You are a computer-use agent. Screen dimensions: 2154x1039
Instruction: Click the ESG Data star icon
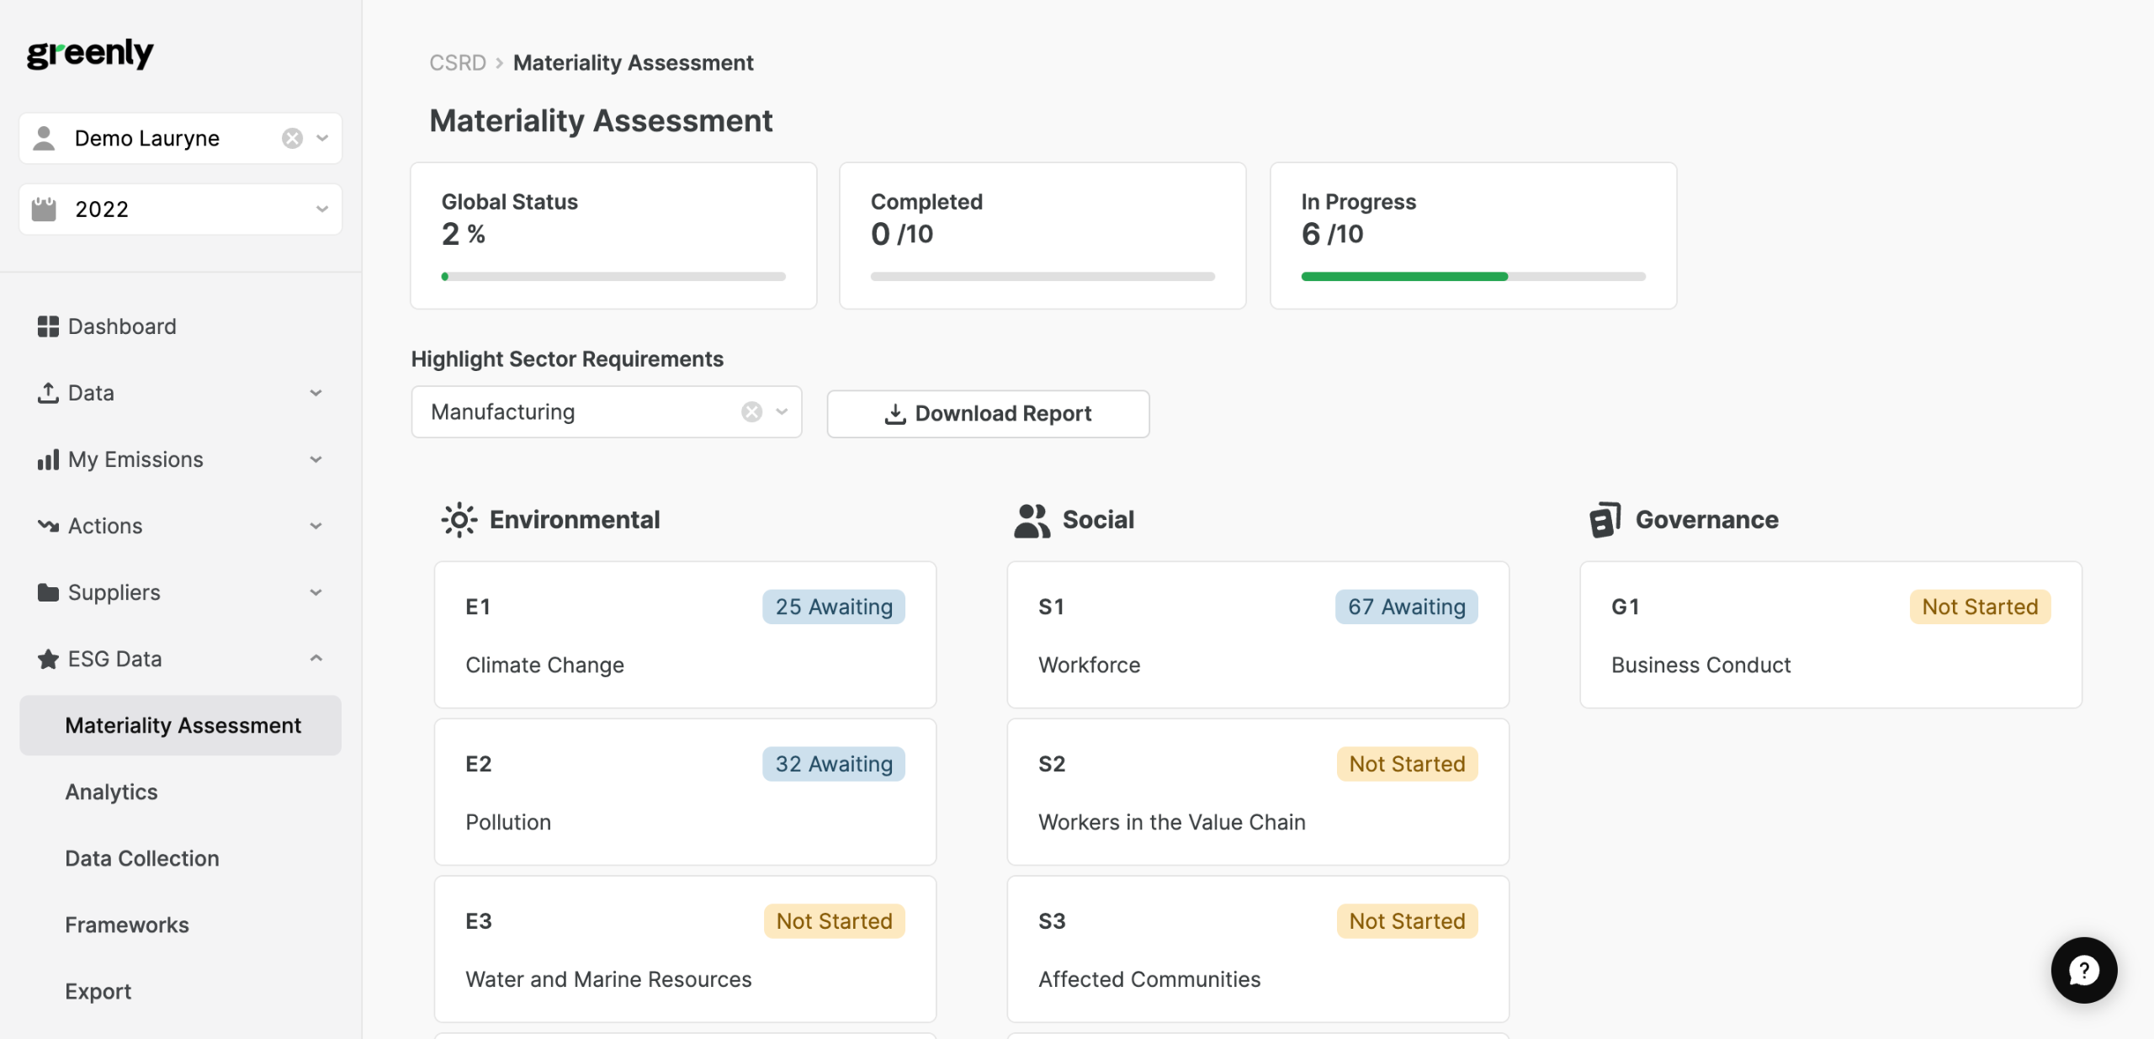point(48,659)
